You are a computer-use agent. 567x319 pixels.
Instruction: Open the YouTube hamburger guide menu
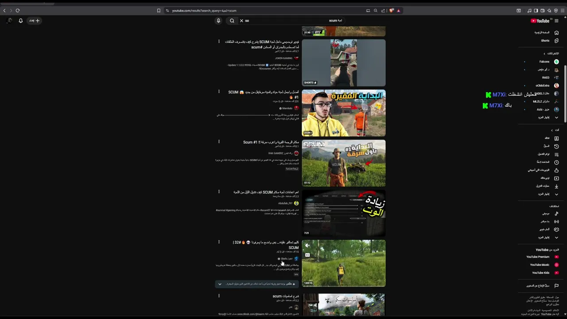556,21
